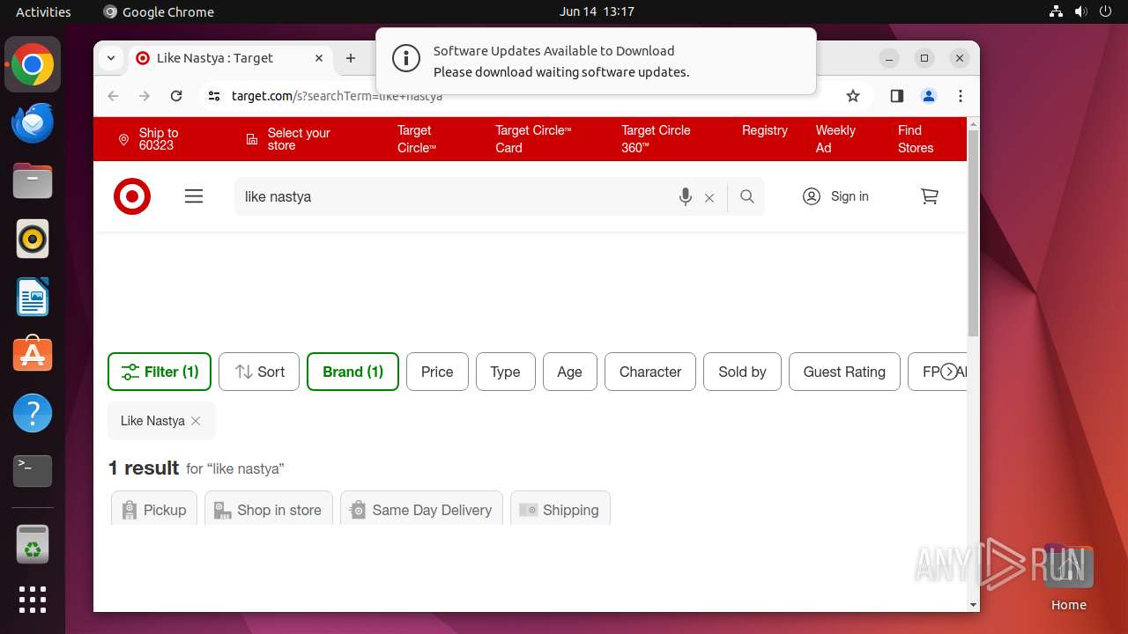This screenshot has width=1128, height=634.
Task: Open Trash from the dock
Action: click(33, 544)
